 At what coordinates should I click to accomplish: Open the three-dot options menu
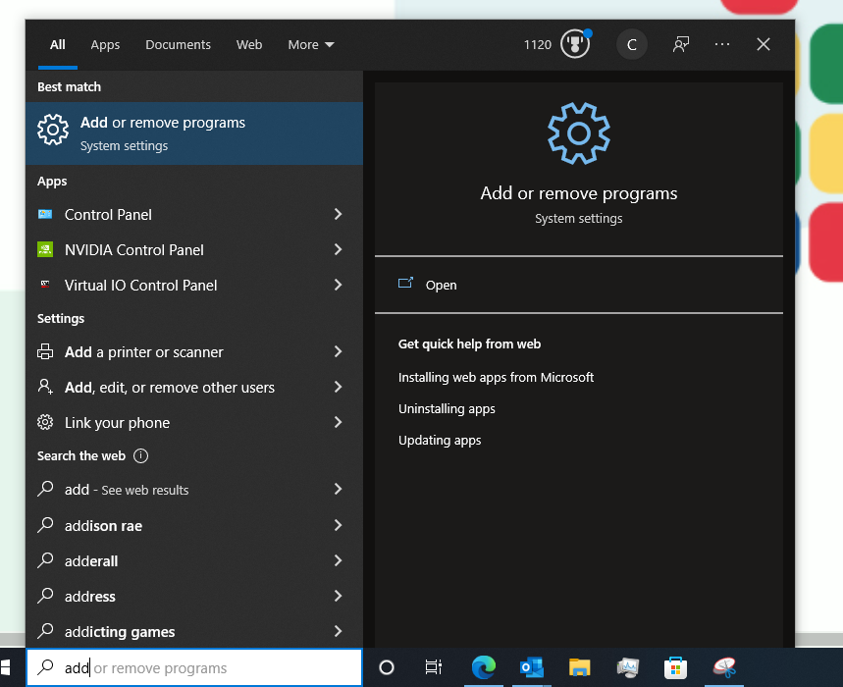tap(722, 44)
